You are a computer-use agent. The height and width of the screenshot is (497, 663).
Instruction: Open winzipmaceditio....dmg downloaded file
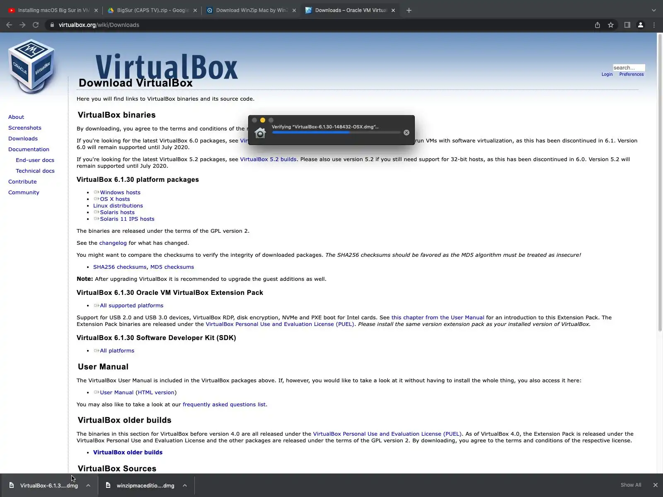(x=145, y=485)
